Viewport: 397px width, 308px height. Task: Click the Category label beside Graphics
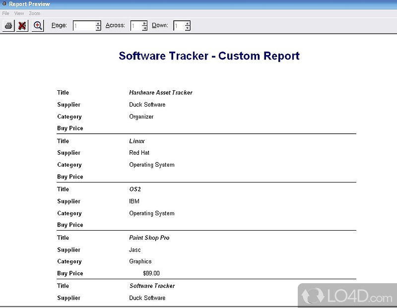click(x=69, y=261)
